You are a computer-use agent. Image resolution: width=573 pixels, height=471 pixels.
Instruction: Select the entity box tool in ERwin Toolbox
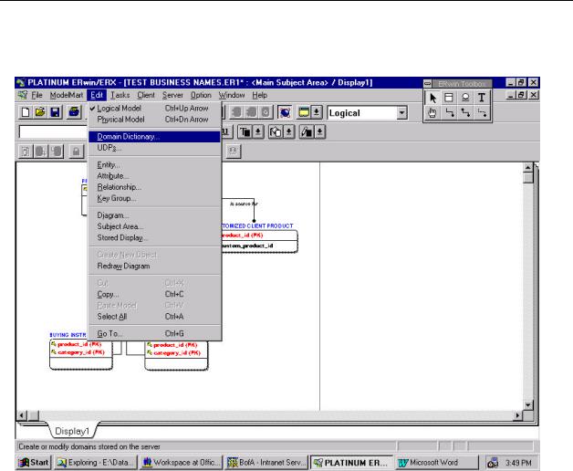pyautogui.click(x=449, y=98)
